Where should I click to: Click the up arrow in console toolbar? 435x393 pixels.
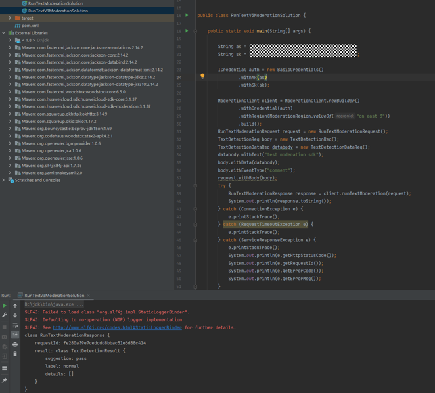click(x=15, y=306)
